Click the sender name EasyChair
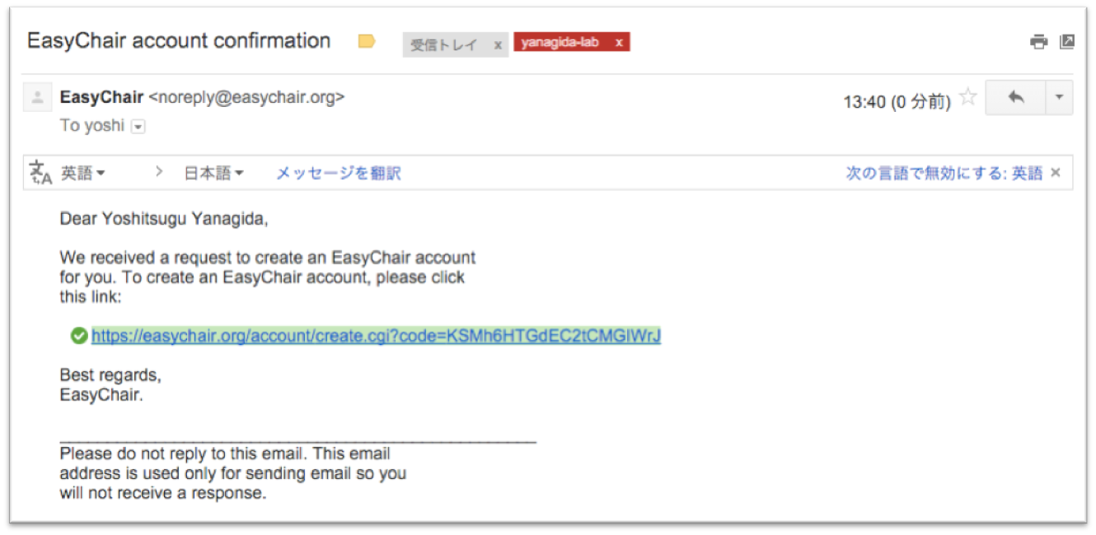 click(101, 97)
